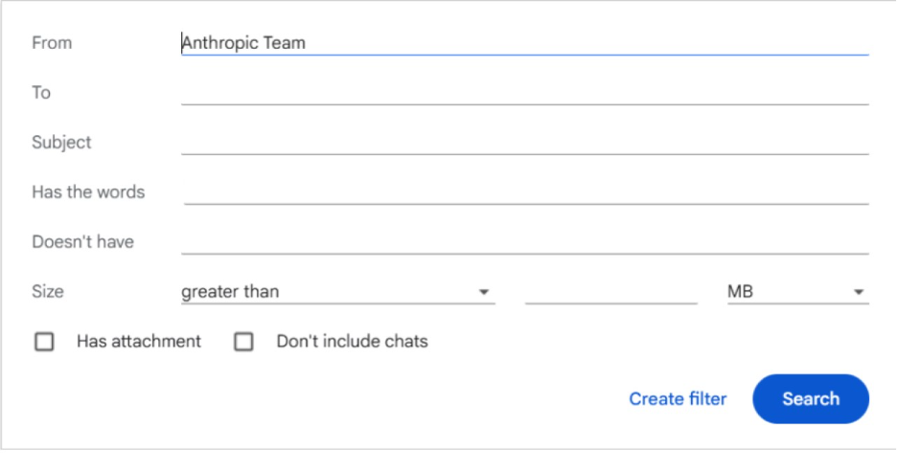
Task: Click the To recipient input field
Action: coord(523,93)
